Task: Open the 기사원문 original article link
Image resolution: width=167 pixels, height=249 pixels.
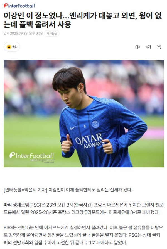Action: pos(51,34)
